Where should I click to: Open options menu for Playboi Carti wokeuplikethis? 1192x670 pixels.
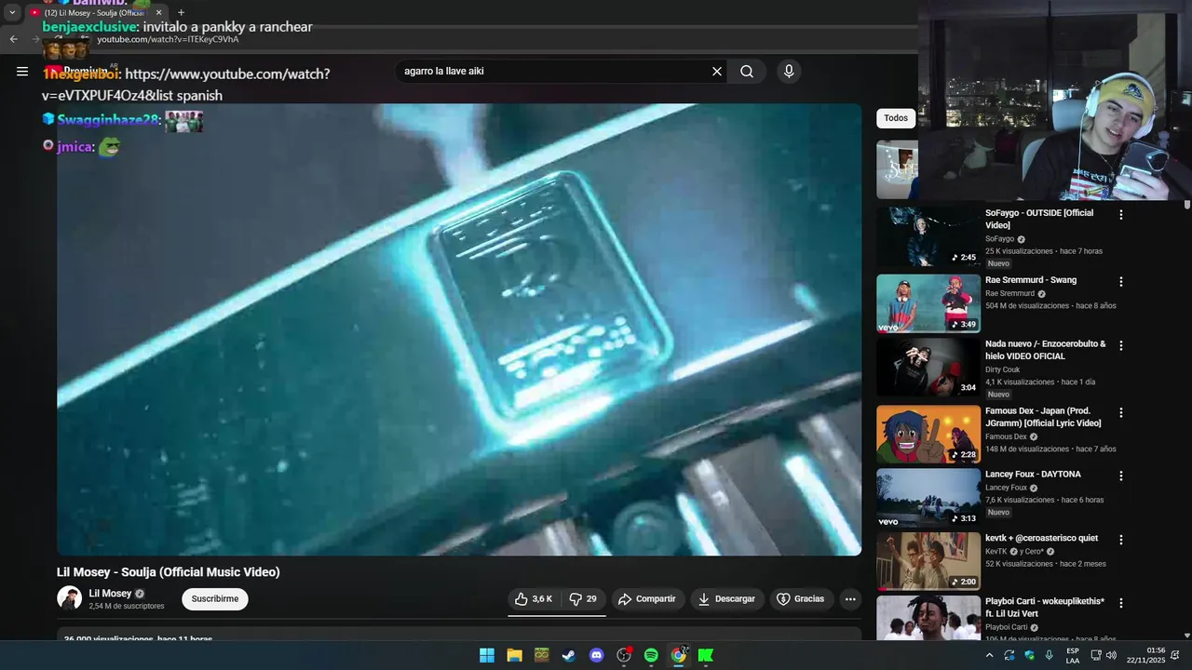click(x=1121, y=604)
